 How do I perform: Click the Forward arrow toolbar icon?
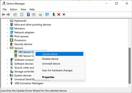pyautogui.click(x=8, y=14)
